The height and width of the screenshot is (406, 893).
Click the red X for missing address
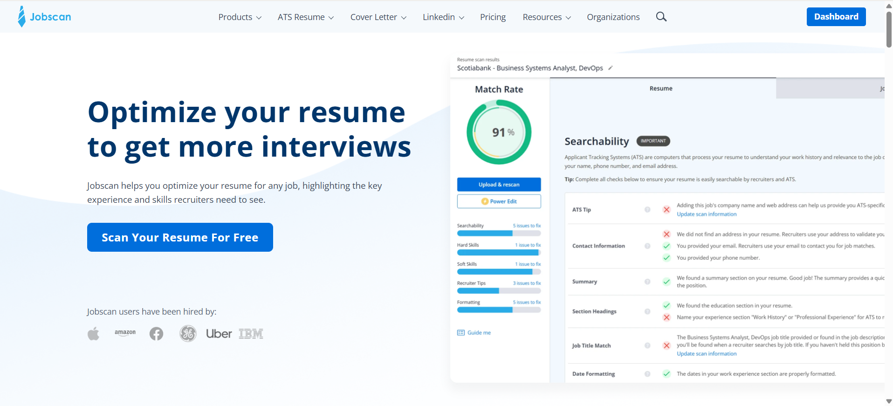[666, 234]
